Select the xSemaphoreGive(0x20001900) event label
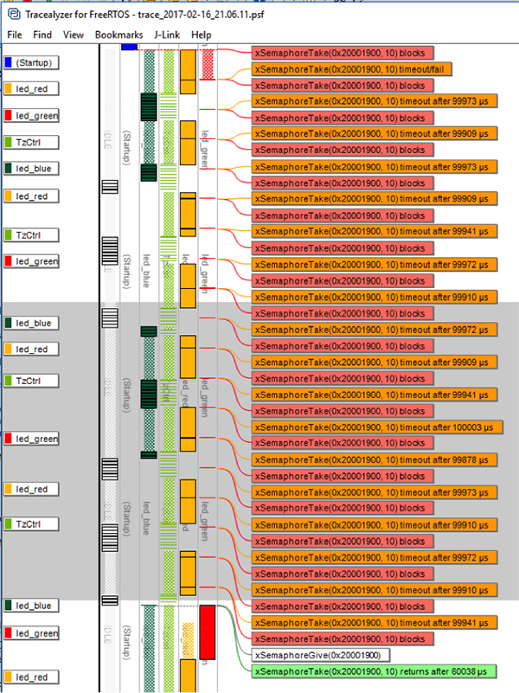 320,655
